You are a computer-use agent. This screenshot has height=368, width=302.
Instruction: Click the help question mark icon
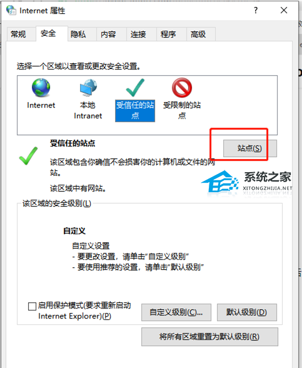pos(256,10)
